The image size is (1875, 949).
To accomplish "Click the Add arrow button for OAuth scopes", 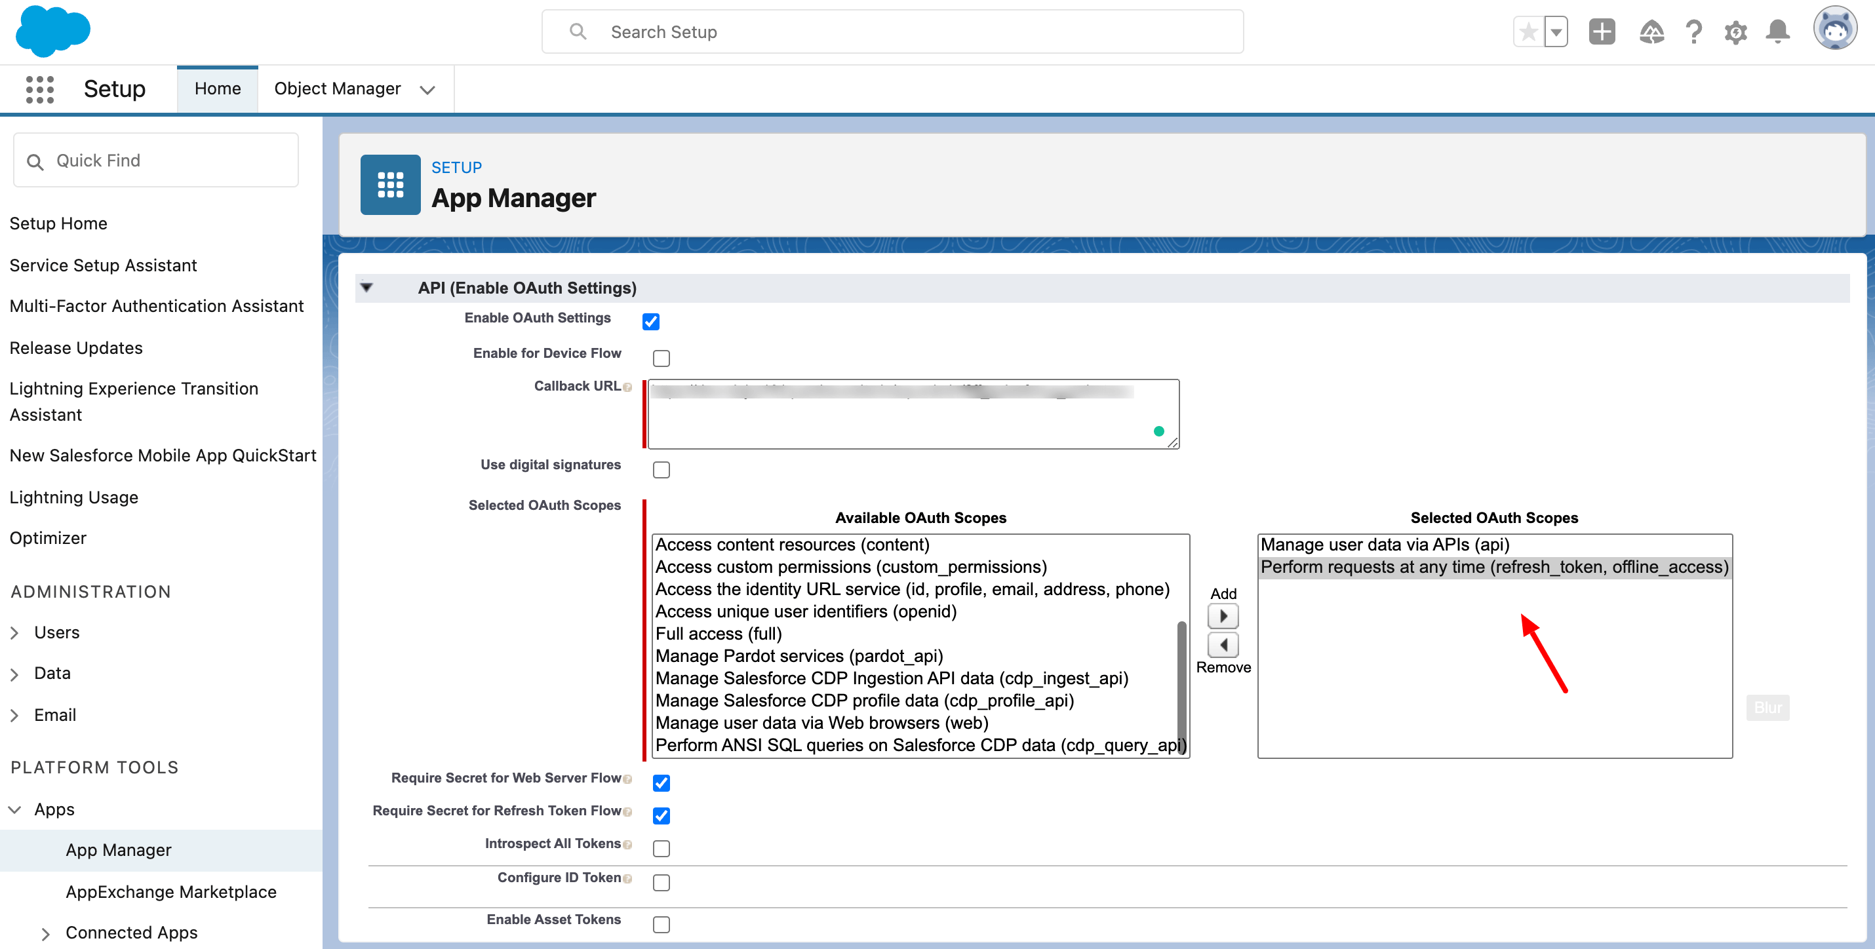I will tap(1223, 615).
